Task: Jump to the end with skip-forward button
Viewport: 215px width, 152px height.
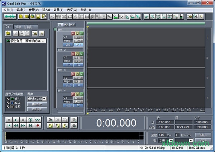Action: click(30, 126)
